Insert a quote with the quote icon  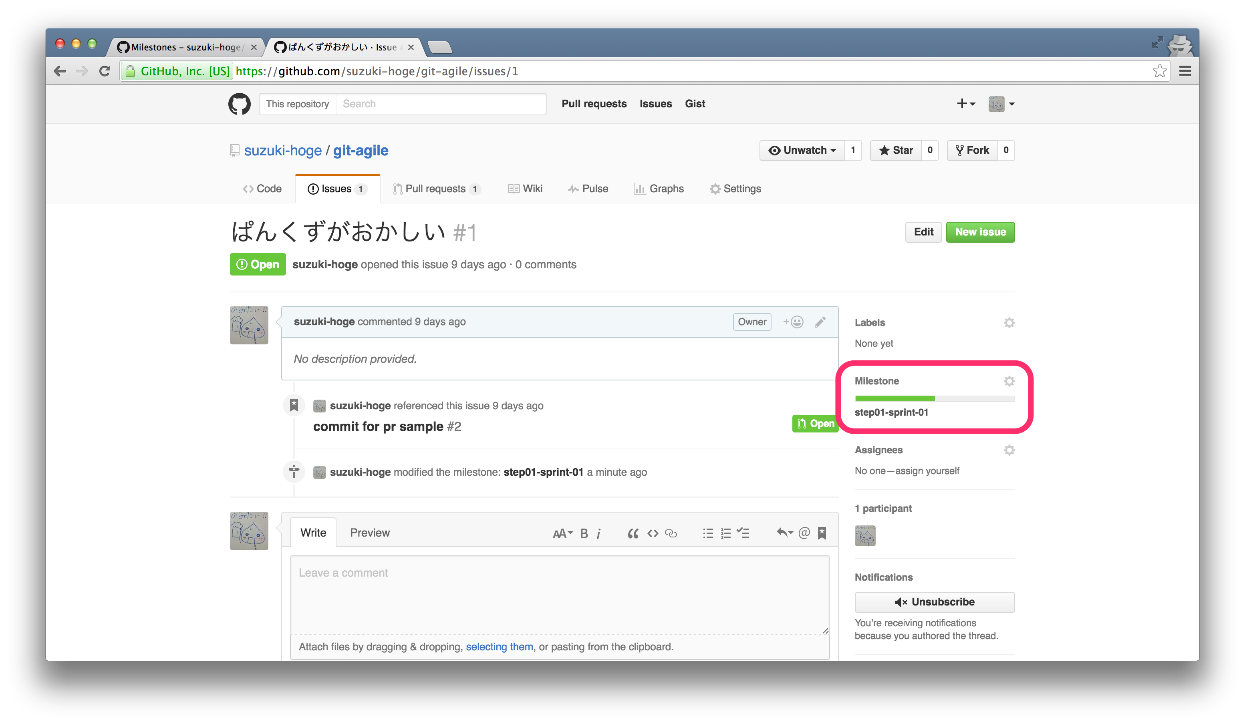pyautogui.click(x=633, y=533)
